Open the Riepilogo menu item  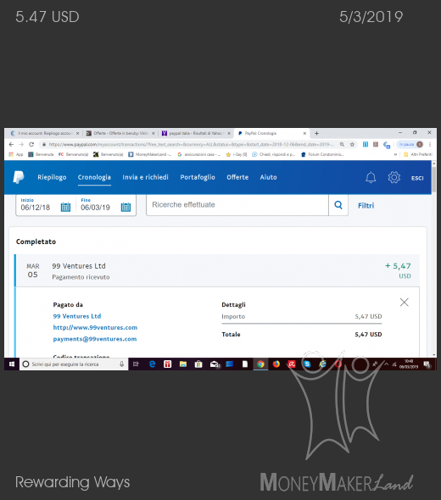point(52,177)
